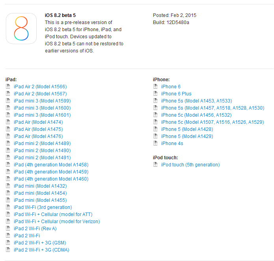
Task: Click file icon beside iPad 2 Wi-Fi + 3G (CDMA)
Action: (x=8, y=250)
